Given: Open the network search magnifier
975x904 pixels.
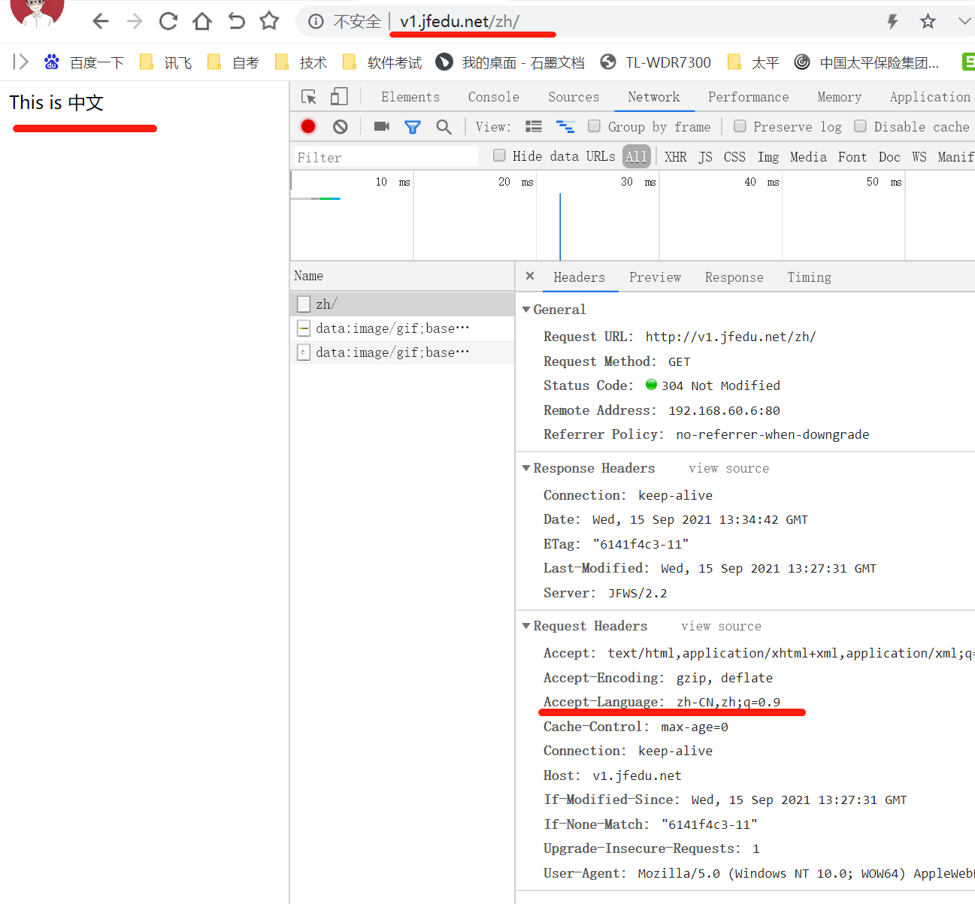Looking at the screenshot, I should click(x=444, y=127).
